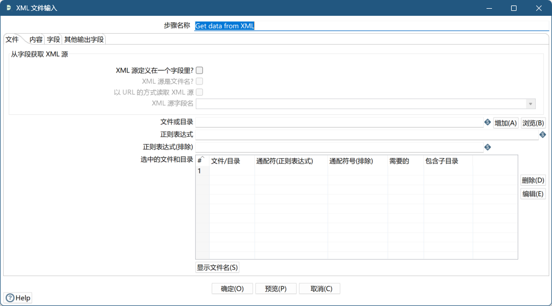Cancel with the 取消(C) button
This screenshot has height=306, width=552.
[x=319, y=289]
